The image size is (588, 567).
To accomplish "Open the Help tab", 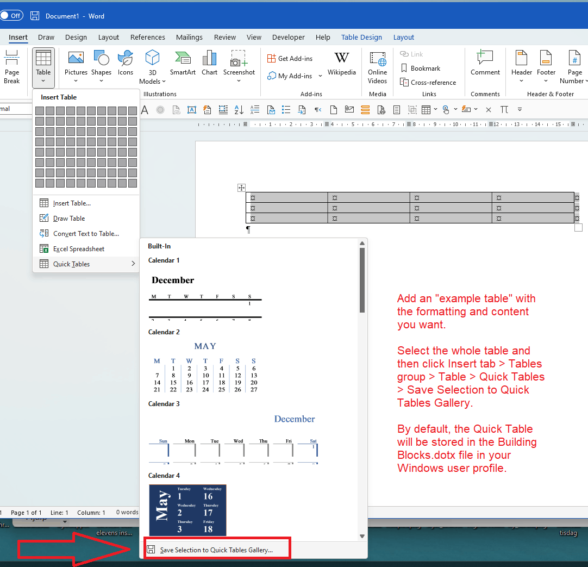I will click(322, 37).
